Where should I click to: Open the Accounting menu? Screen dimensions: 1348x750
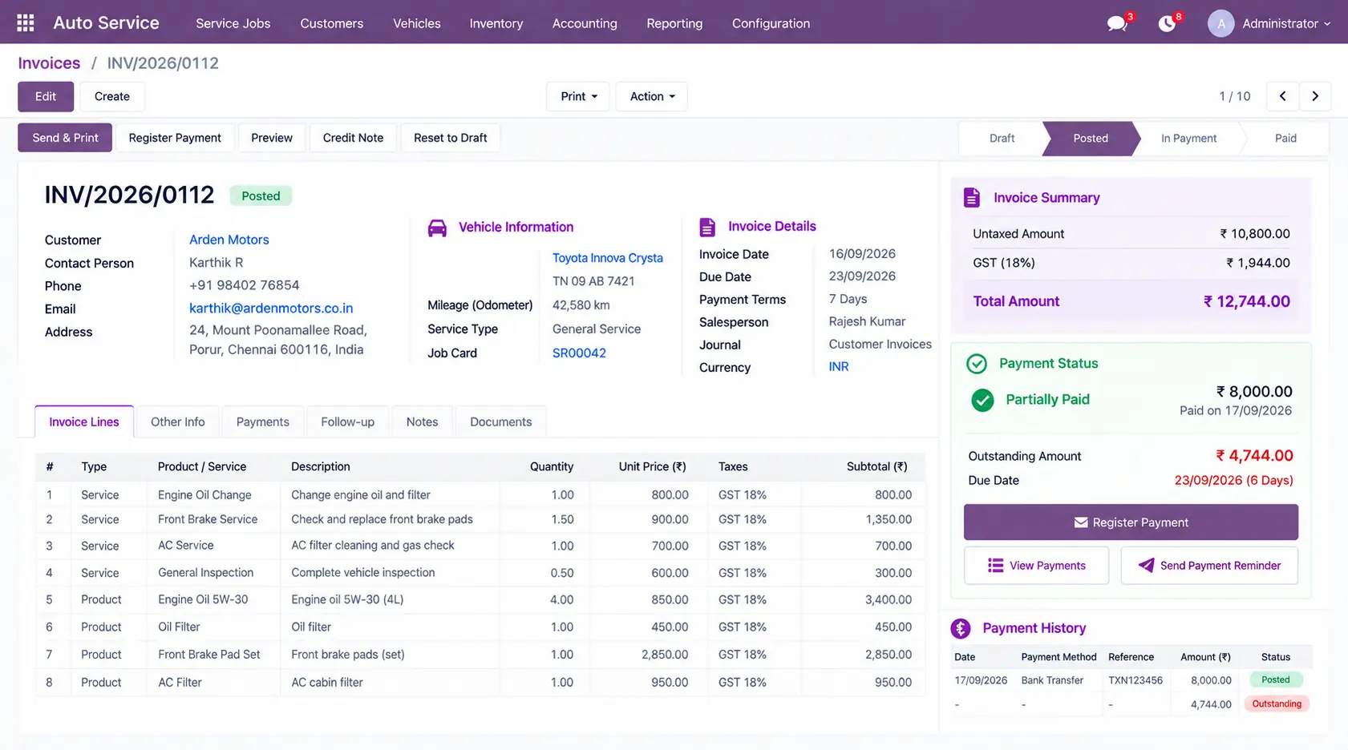point(585,23)
